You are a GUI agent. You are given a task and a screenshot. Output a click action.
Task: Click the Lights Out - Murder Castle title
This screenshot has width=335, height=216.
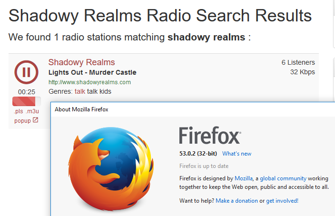(92, 73)
